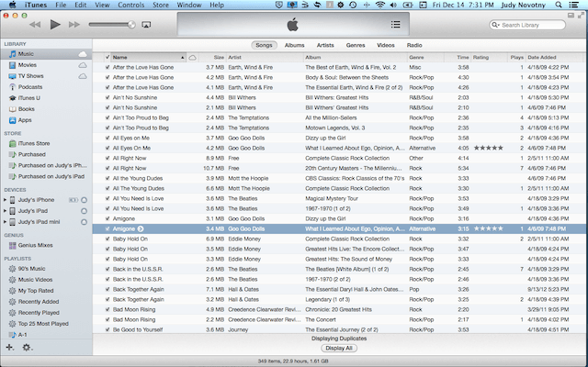The height and width of the screenshot is (367, 588).
Task: Click the iCloud icon next to Music
Action: [83, 54]
